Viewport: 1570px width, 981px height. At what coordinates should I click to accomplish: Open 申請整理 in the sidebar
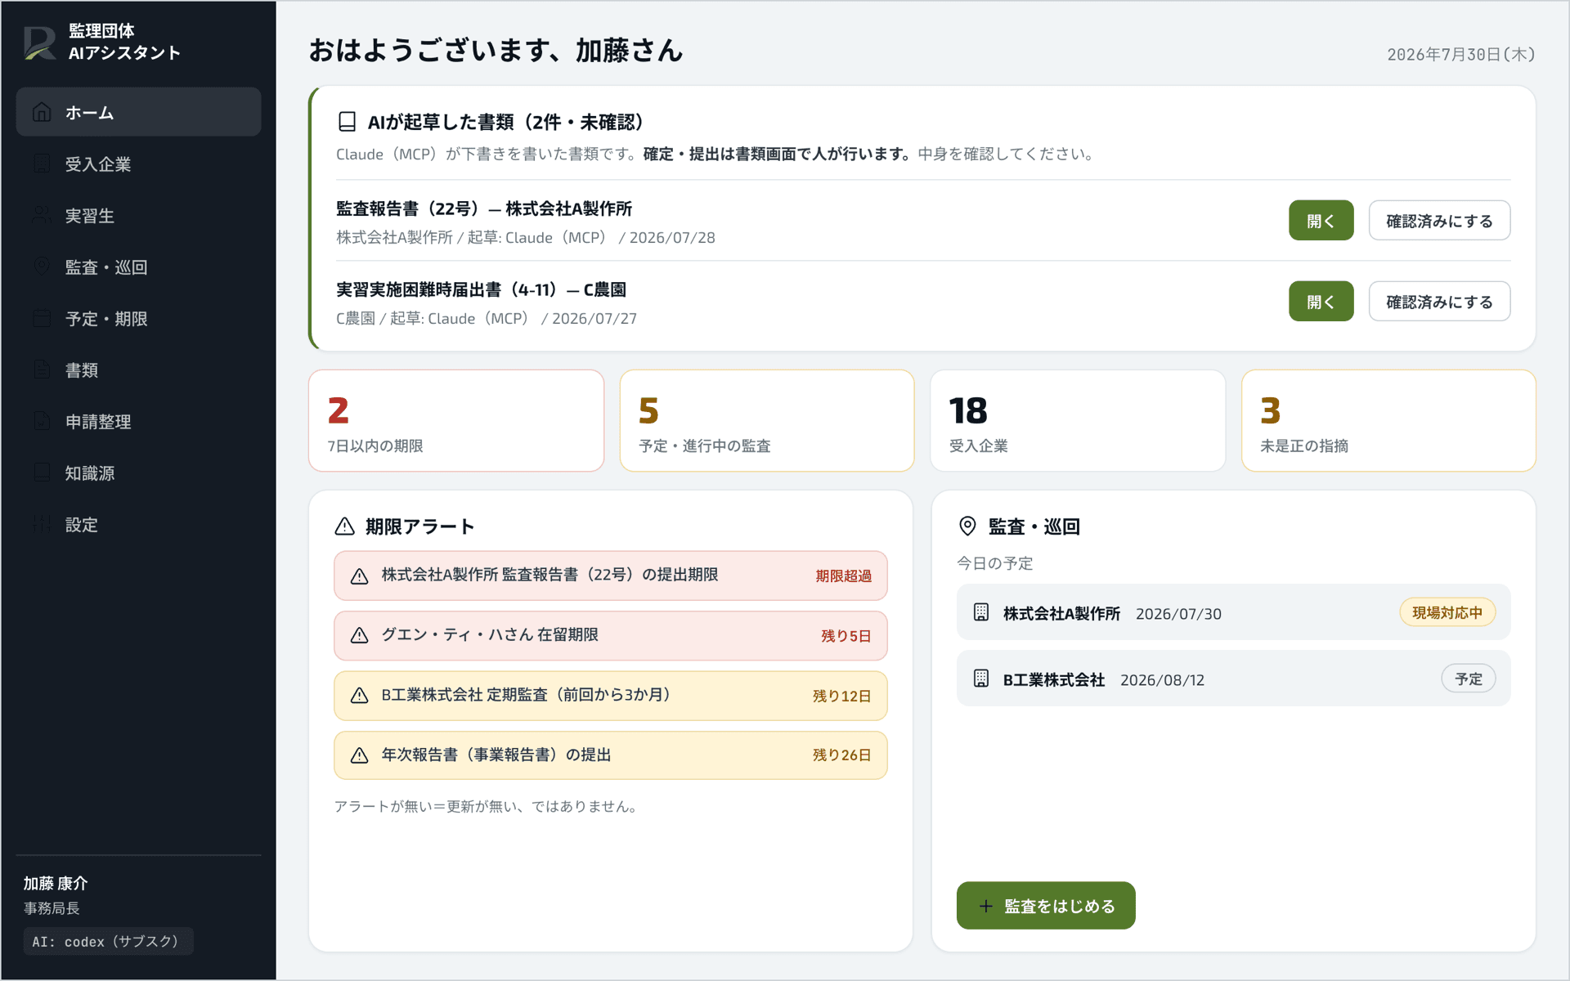click(138, 421)
